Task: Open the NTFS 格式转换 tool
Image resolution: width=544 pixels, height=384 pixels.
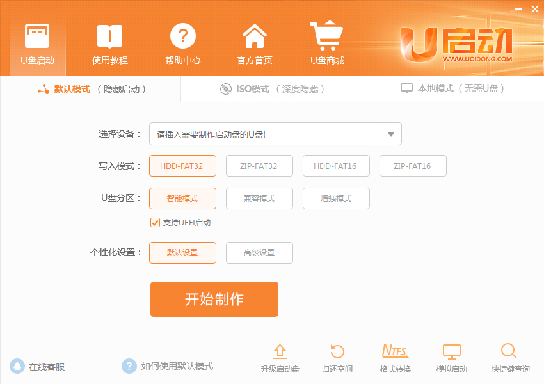Action: coord(395,351)
